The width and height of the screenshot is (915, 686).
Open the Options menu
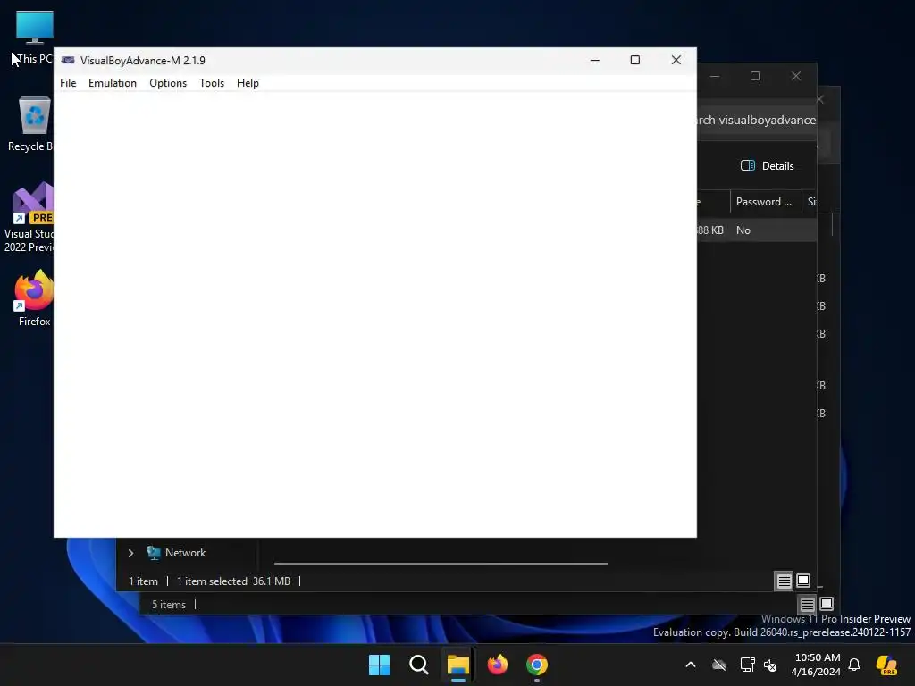click(167, 83)
